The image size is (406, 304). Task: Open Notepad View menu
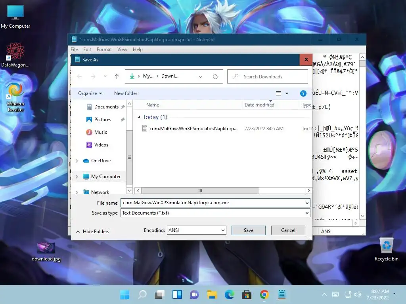(x=122, y=49)
